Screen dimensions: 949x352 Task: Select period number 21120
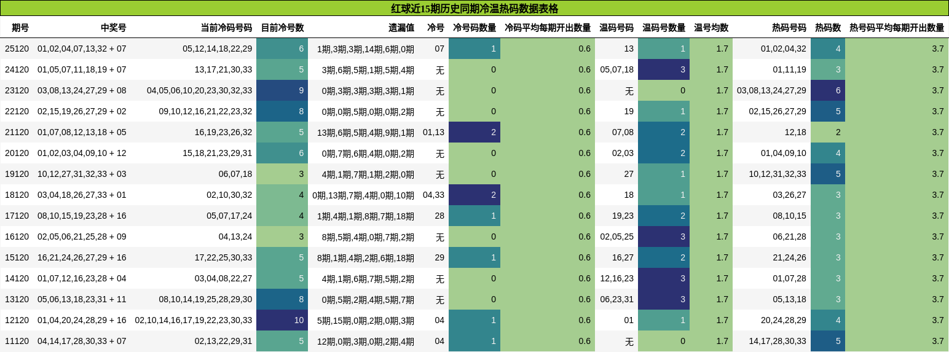tap(17, 132)
